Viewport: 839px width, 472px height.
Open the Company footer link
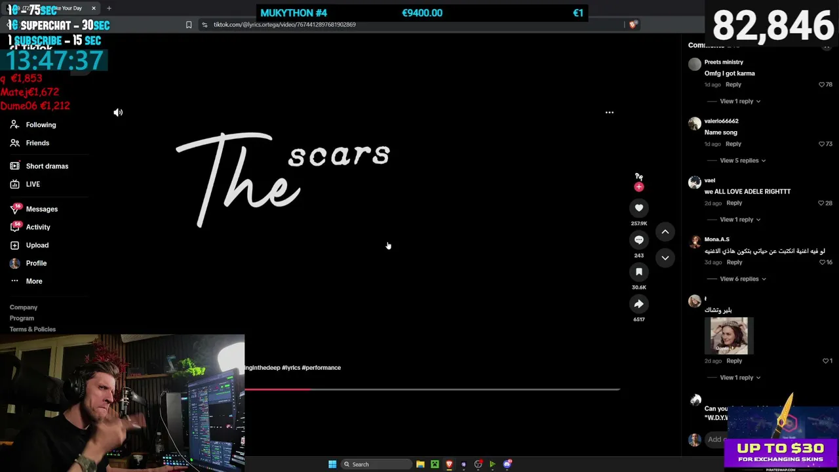(x=24, y=307)
